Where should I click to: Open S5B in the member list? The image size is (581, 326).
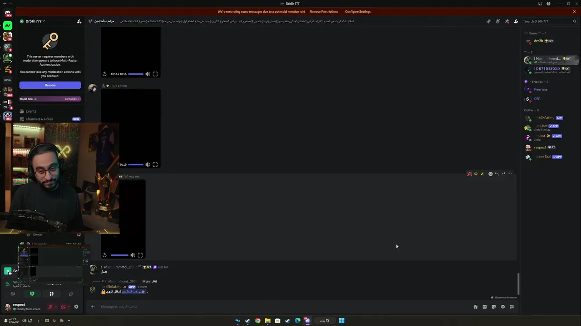point(551,99)
